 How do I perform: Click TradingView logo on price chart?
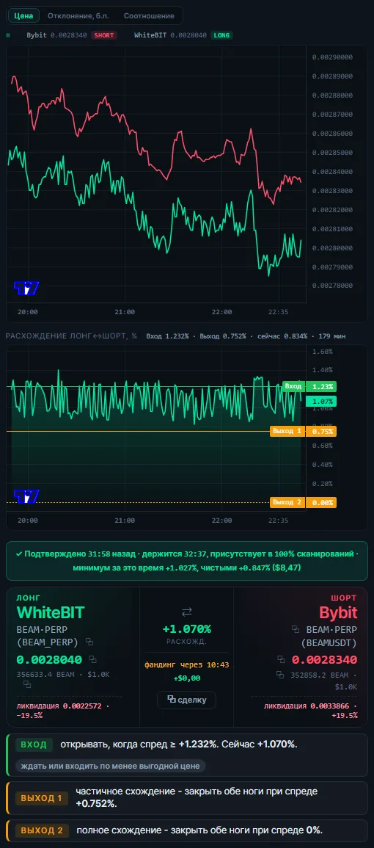26,289
